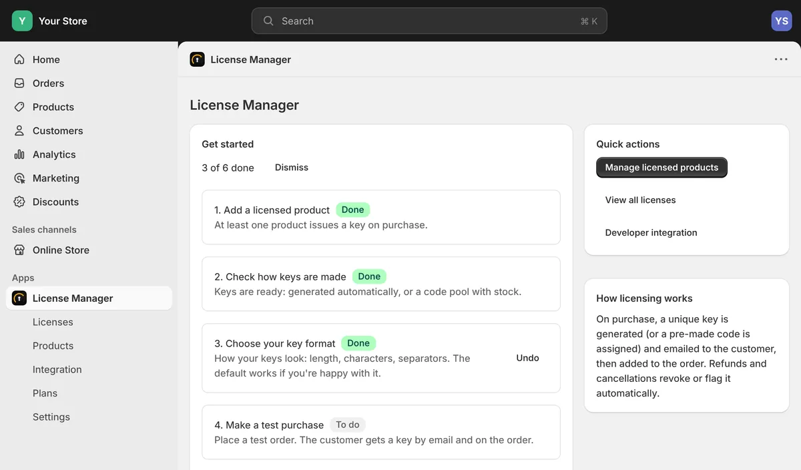The height and width of the screenshot is (470, 801).
Task: Click License Manager icon in sidebar
Action: pos(19,298)
